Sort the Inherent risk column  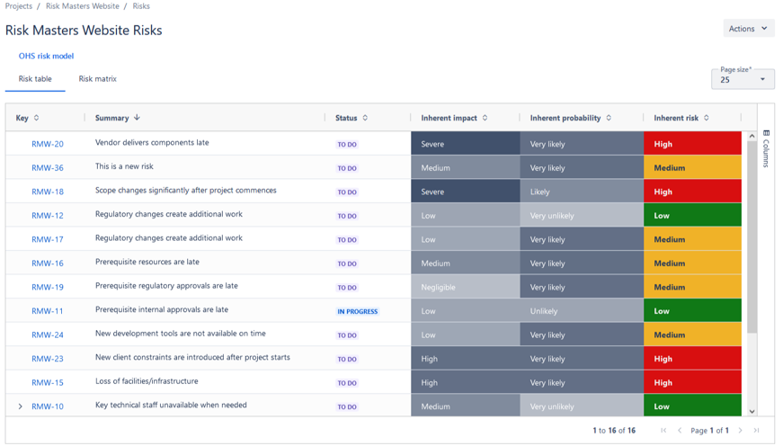coord(707,118)
